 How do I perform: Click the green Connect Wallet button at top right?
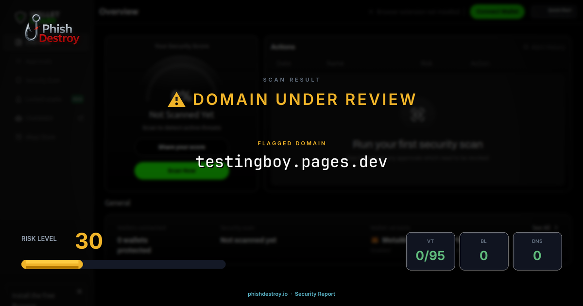(x=497, y=11)
